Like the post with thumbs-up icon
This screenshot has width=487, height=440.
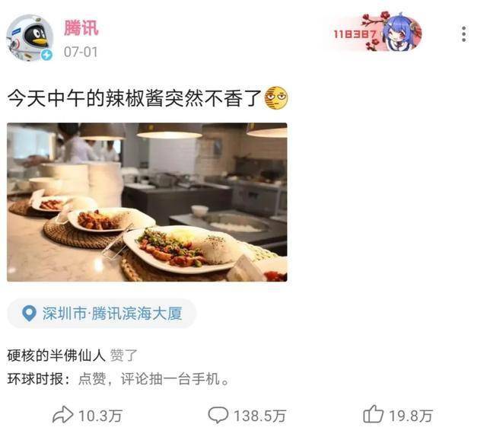coord(373,414)
